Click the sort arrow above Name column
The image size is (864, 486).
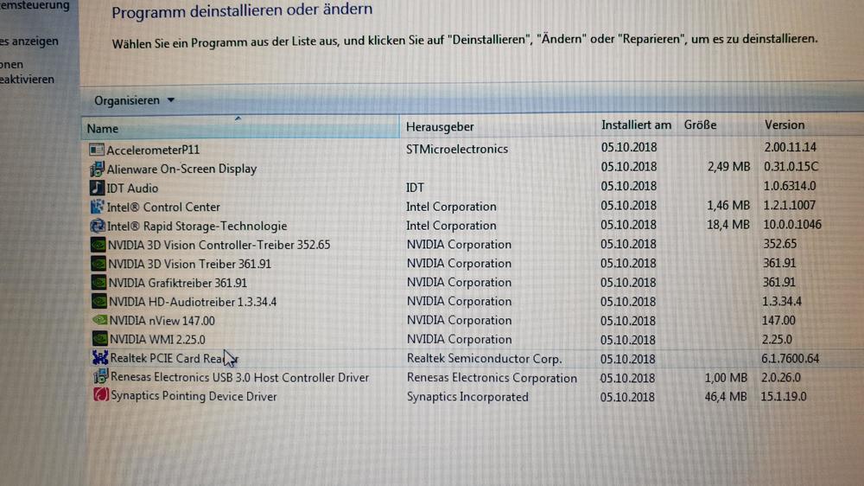238,118
